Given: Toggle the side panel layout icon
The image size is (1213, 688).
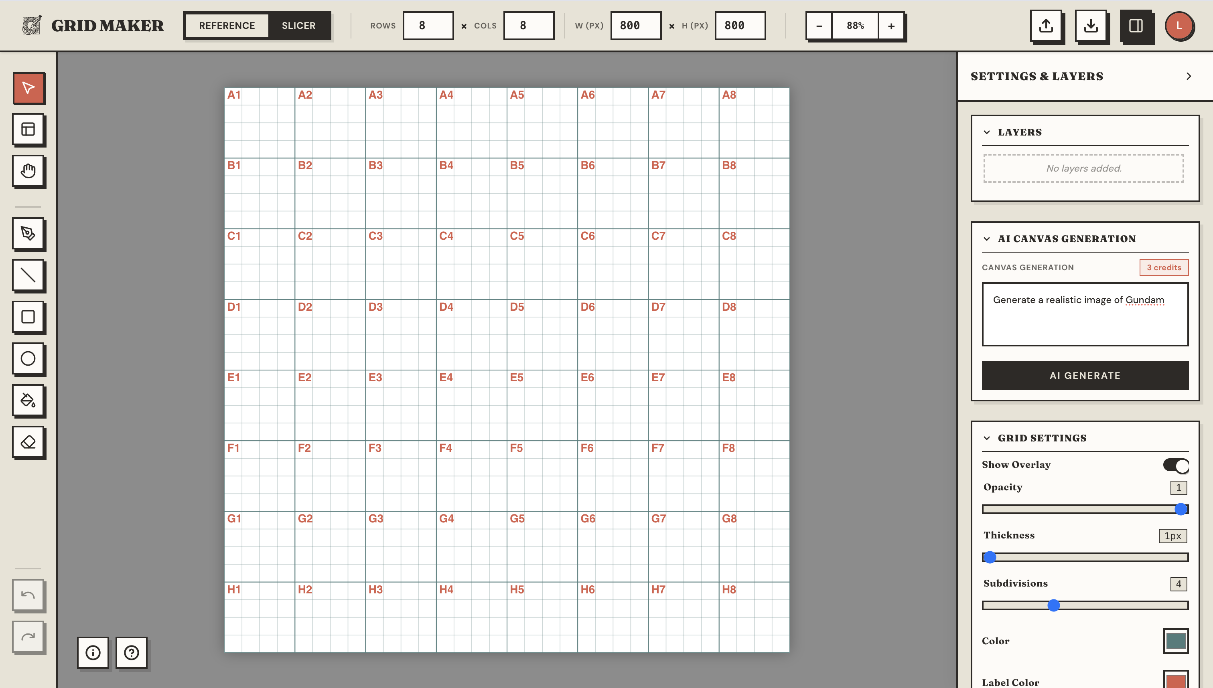Looking at the screenshot, I should pos(1137,26).
